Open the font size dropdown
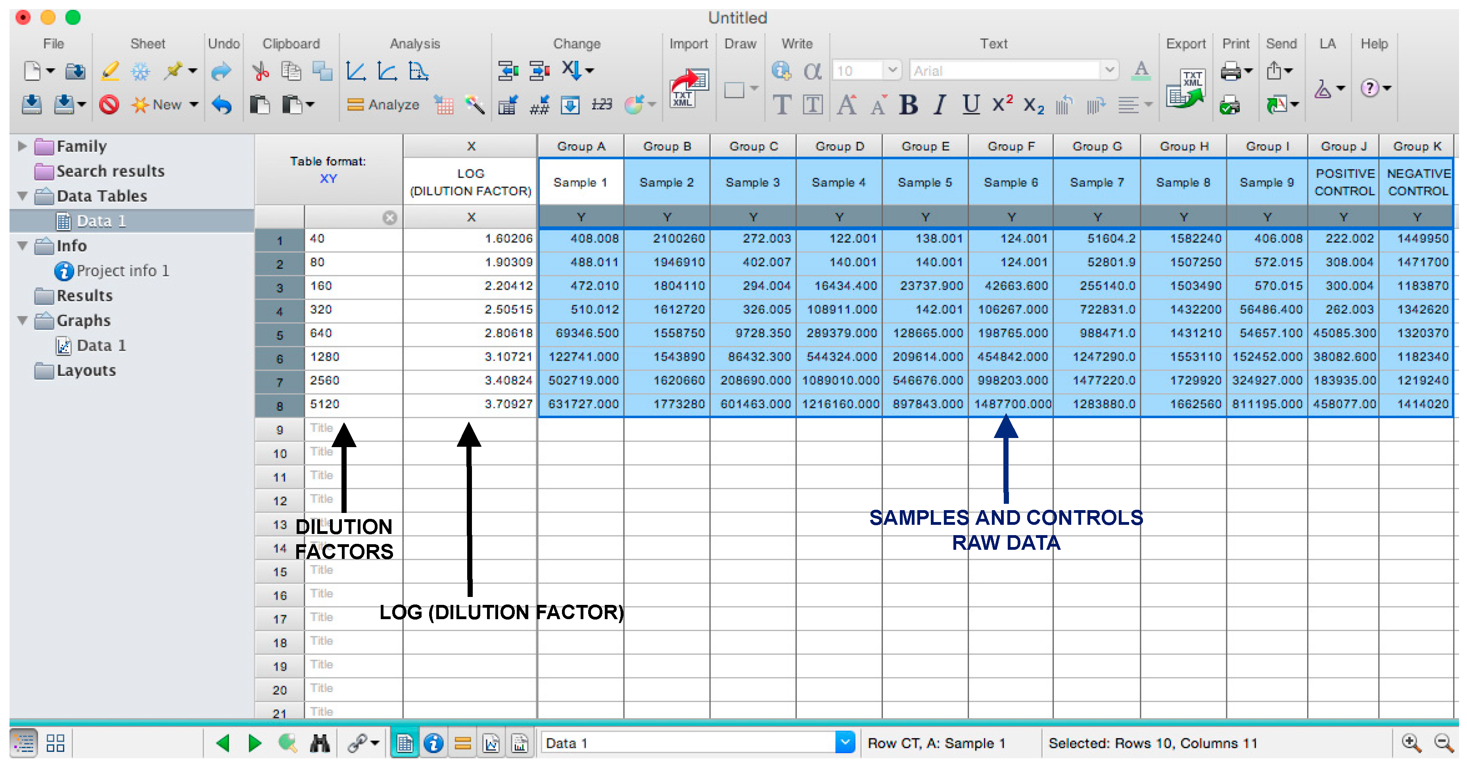 click(892, 71)
